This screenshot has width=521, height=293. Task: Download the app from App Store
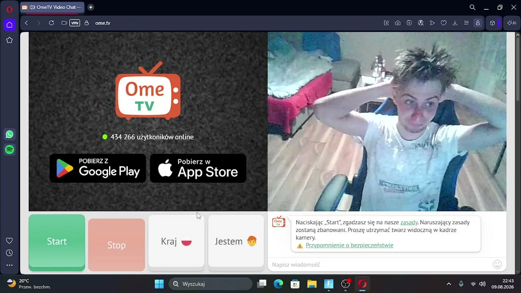tap(198, 168)
